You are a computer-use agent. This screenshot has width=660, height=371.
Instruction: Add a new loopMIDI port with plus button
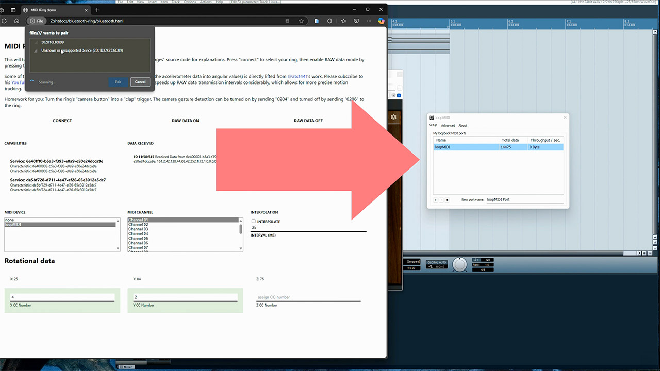(x=435, y=200)
